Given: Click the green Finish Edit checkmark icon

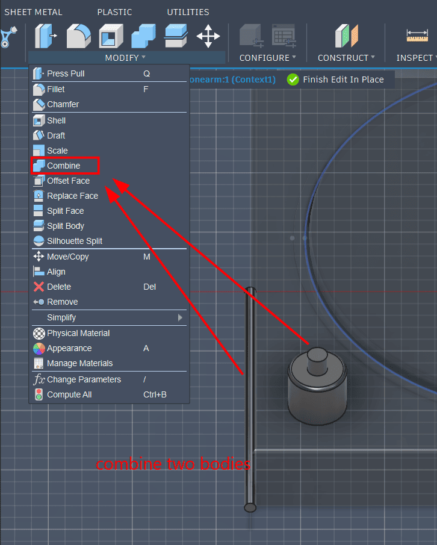Looking at the screenshot, I should click(293, 79).
